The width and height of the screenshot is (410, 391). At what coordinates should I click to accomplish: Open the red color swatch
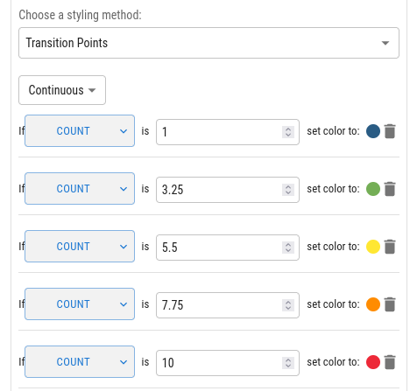tap(373, 362)
